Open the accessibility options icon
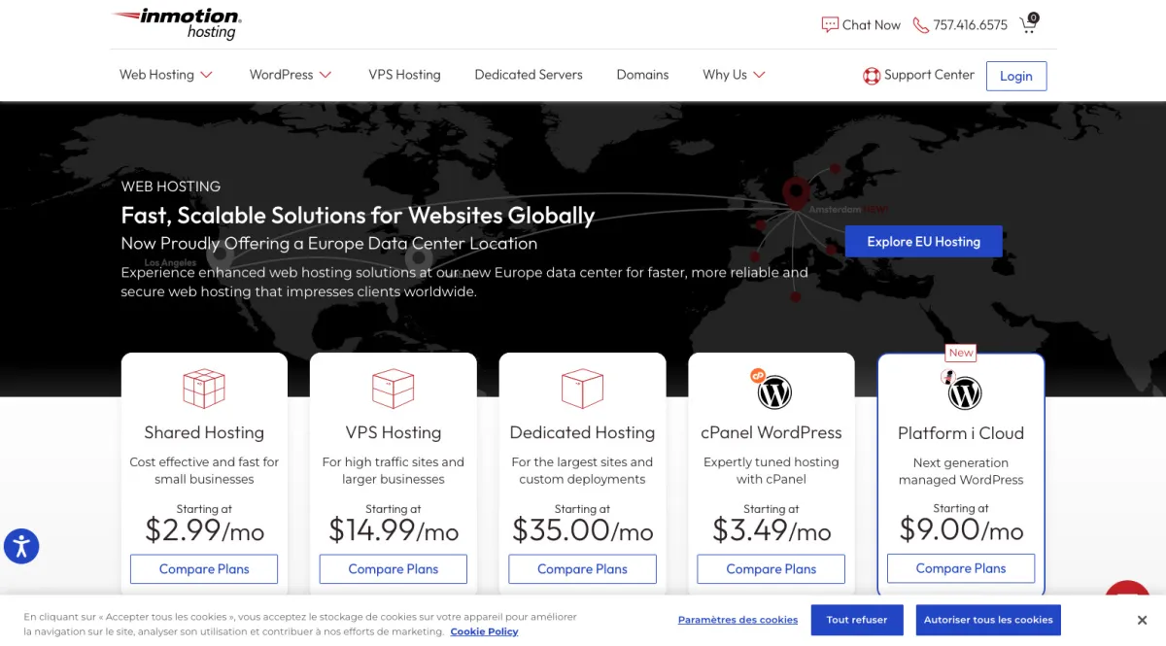Screen dimensions: 1166x646 point(21,546)
